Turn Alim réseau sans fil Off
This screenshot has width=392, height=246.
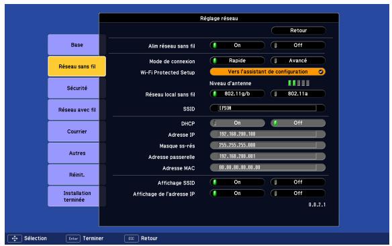(x=298, y=45)
